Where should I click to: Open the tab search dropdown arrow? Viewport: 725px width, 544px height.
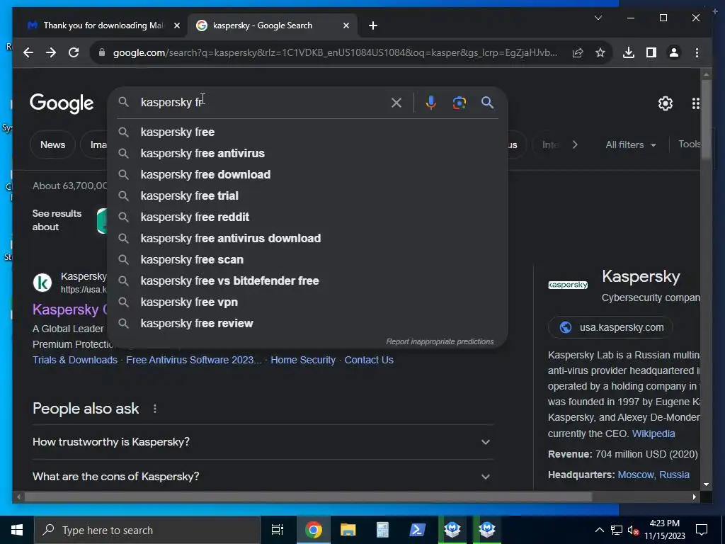tap(598, 18)
